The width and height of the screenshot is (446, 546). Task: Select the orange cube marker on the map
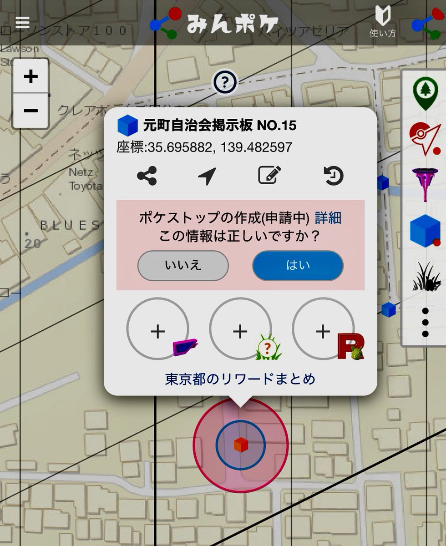coord(241,445)
